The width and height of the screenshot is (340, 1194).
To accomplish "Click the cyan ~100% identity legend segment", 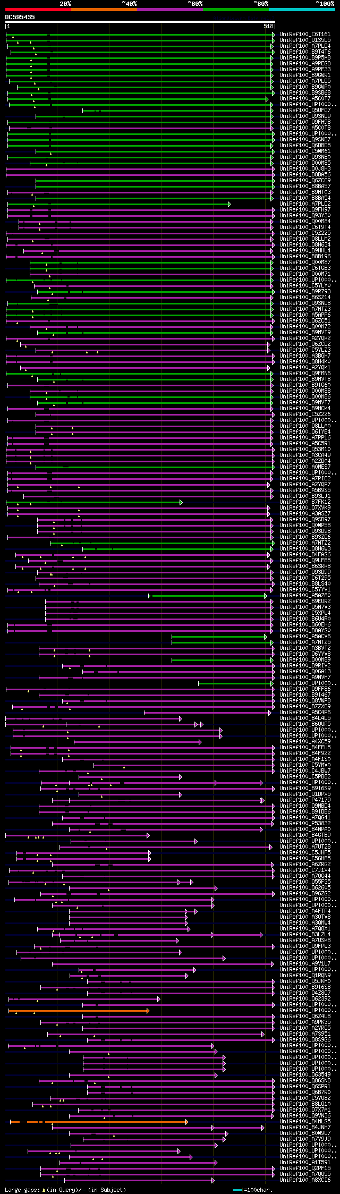I will 302,10.
